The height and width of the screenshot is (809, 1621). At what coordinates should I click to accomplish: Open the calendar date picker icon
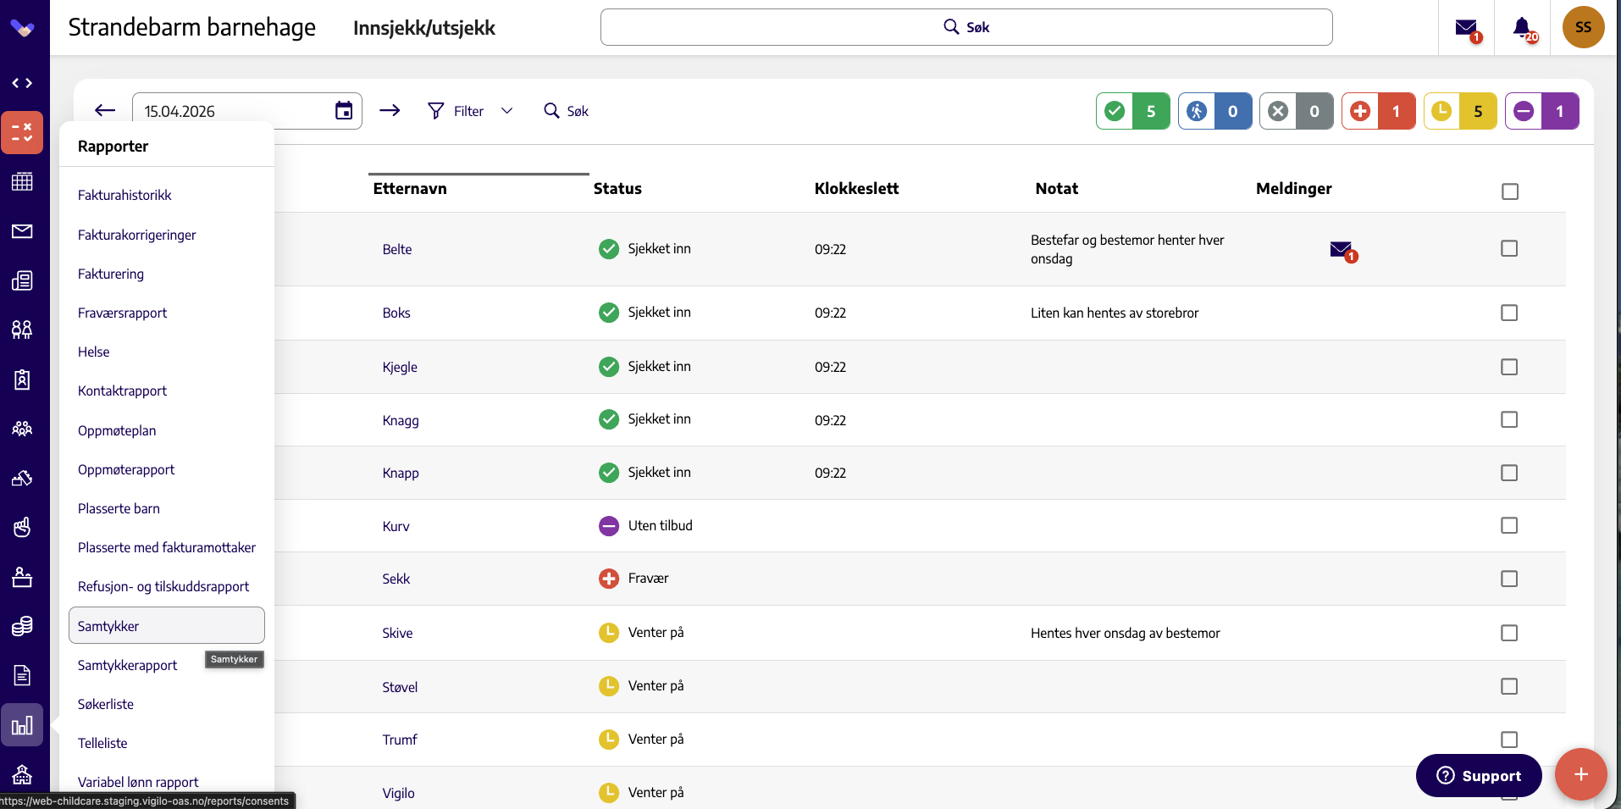click(344, 111)
